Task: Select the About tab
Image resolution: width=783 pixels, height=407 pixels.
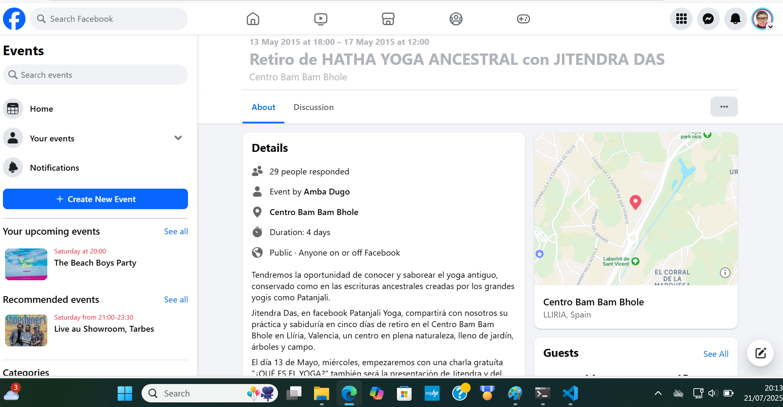Action: click(263, 107)
